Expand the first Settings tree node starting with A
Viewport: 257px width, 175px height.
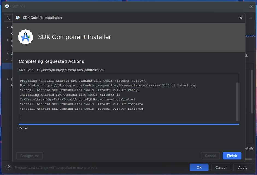click(7, 27)
